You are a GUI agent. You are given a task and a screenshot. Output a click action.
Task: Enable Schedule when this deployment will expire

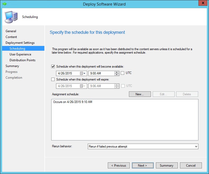pos(53,79)
